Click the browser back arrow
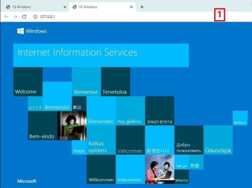 pyautogui.click(x=6, y=17)
